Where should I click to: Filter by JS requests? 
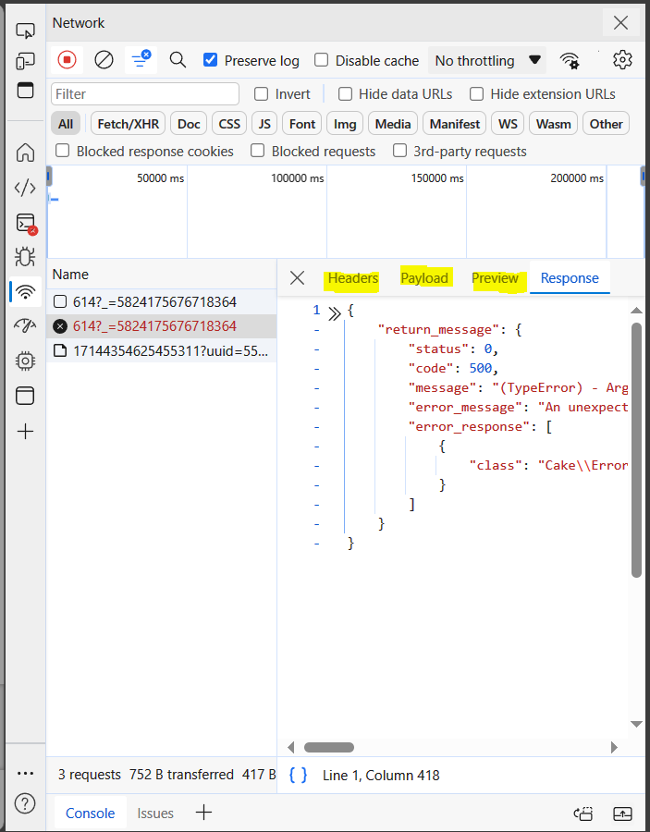(x=264, y=124)
